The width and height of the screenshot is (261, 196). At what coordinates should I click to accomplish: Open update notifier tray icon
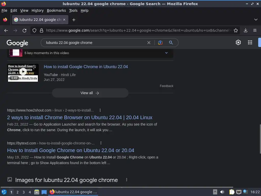[x=245, y=191]
